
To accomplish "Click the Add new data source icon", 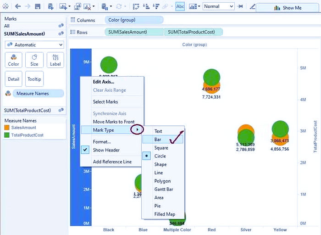I will click(x=50, y=6).
